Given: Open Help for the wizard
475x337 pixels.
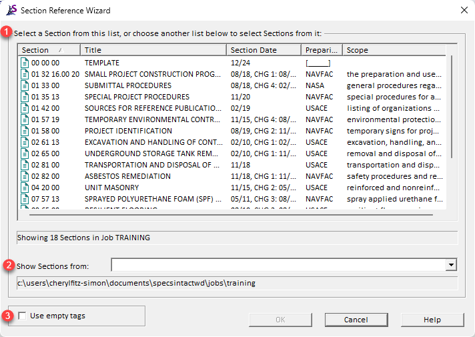Looking at the screenshot, I should tap(432, 320).
